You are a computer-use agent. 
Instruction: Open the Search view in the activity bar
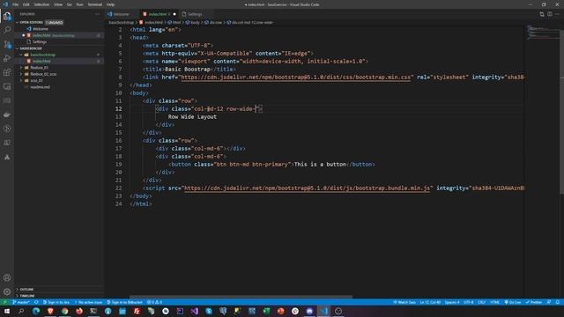pos(7,30)
